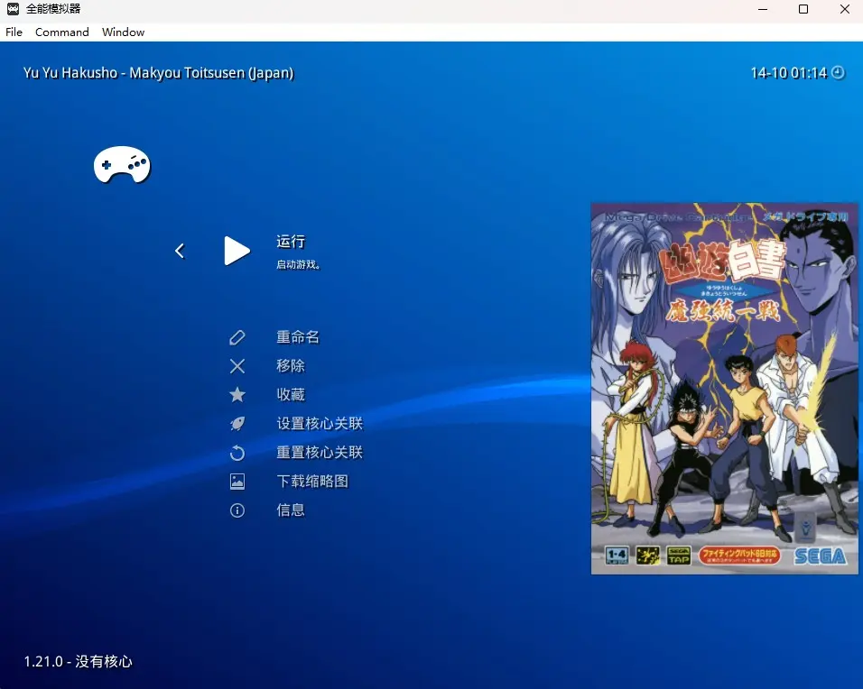Viewport: 863px width, 689px height.
Task: Click the white play triangle icon
Action: 237,251
